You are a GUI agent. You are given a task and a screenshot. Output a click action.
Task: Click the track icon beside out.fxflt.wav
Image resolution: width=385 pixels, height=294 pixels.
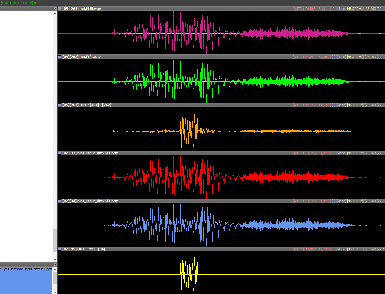(x=60, y=57)
